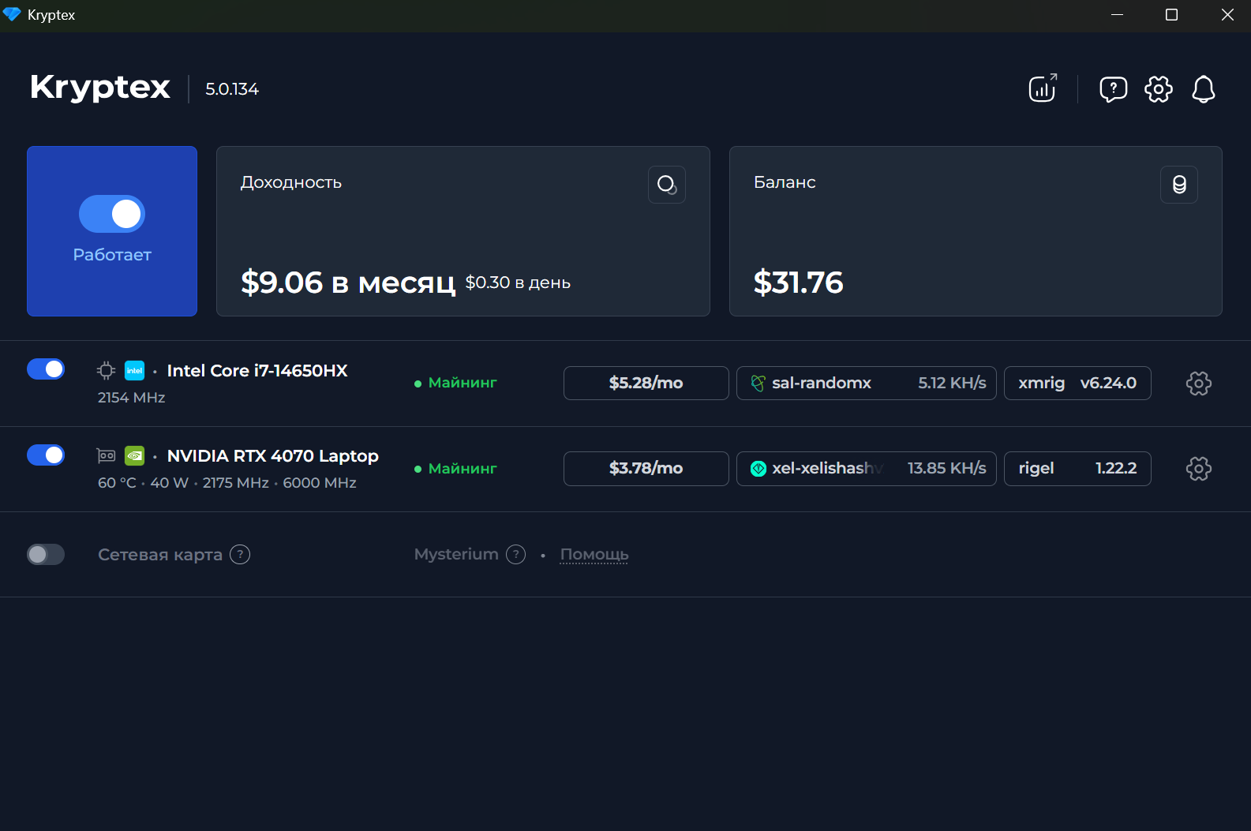This screenshot has height=831, width=1251.
Task: Disable mining on NVIDIA RTX 4070 Laptop
Action: tap(46, 455)
